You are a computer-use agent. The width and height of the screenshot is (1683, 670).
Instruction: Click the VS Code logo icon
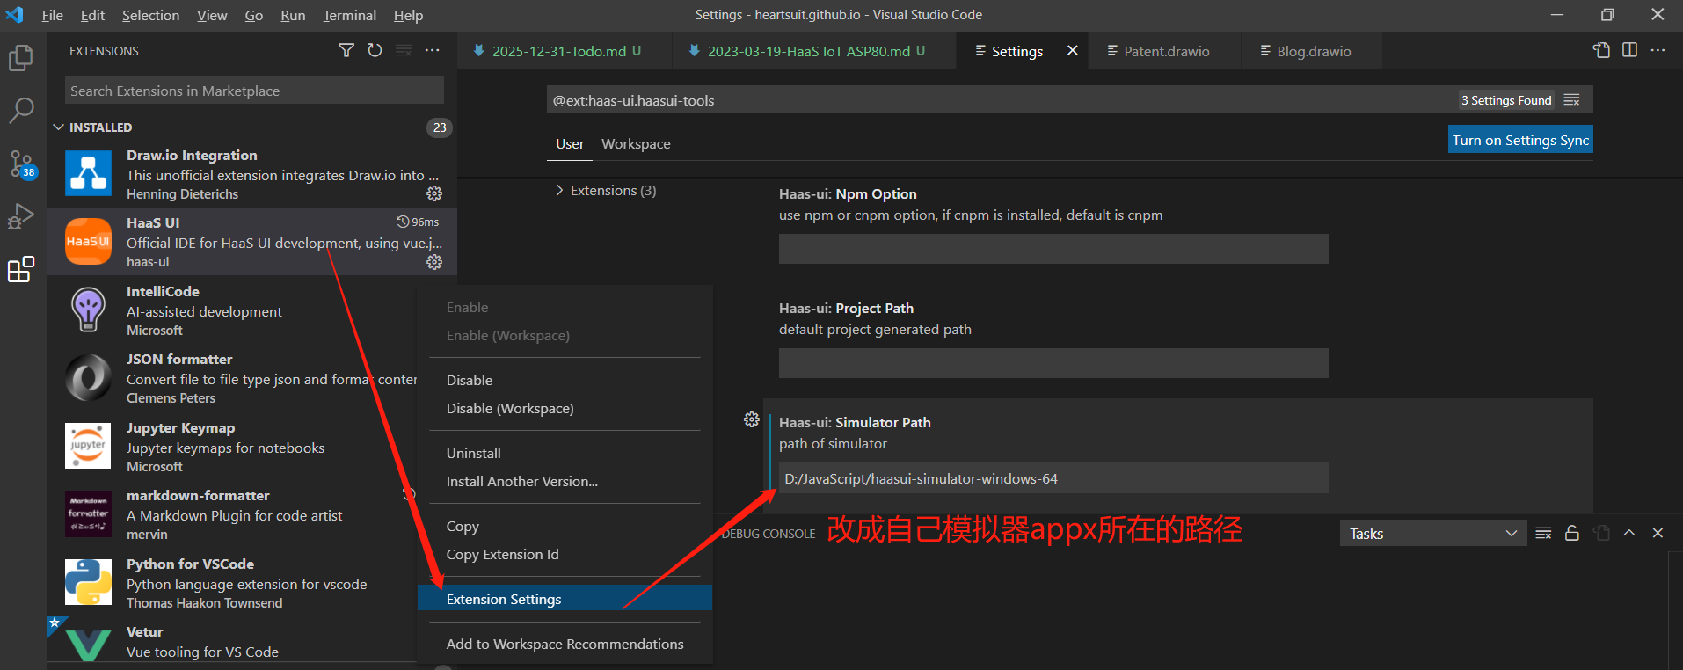click(x=15, y=15)
